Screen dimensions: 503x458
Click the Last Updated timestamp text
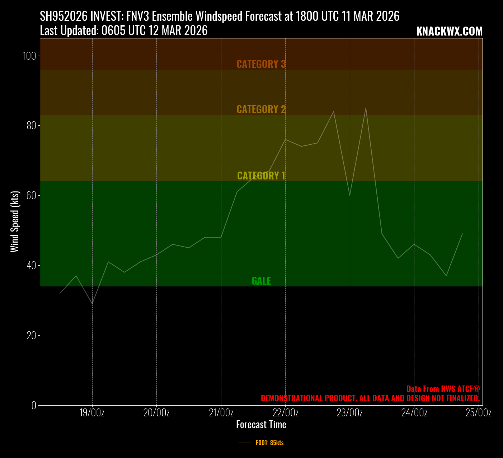(124, 31)
